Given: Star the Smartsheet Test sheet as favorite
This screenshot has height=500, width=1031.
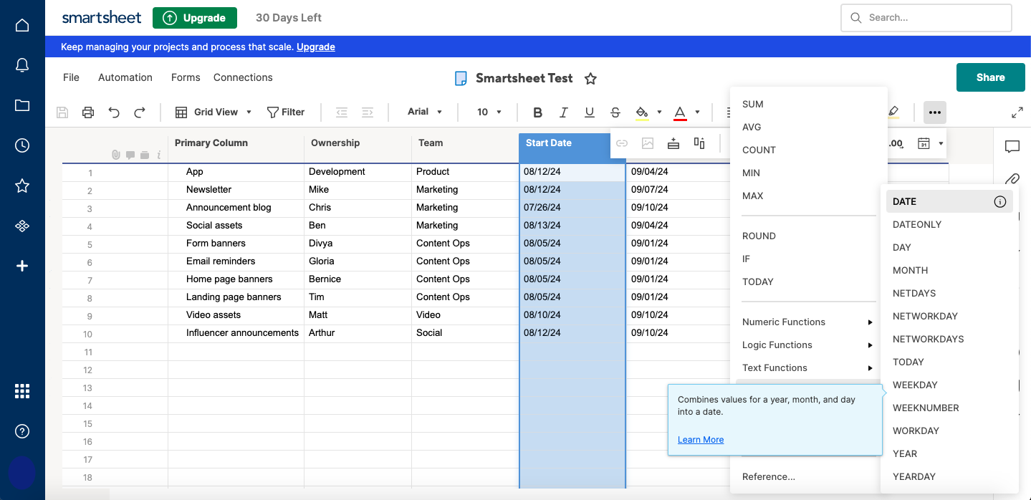Looking at the screenshot, I should click(x=590, y=78).
